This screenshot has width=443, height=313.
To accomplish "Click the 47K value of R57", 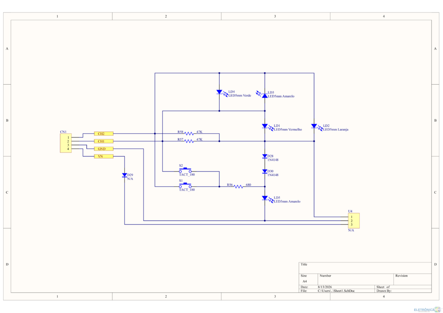I will [199, 140].
